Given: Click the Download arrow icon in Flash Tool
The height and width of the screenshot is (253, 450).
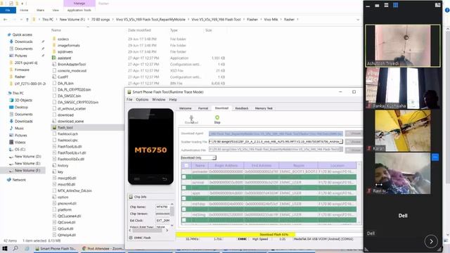Looking at the screenshot, I should (191, 118).
